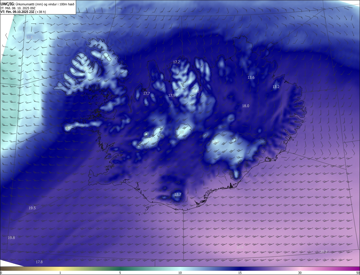Click the 13.6 value on the map
360x275 pixels.
pos(251,77)
